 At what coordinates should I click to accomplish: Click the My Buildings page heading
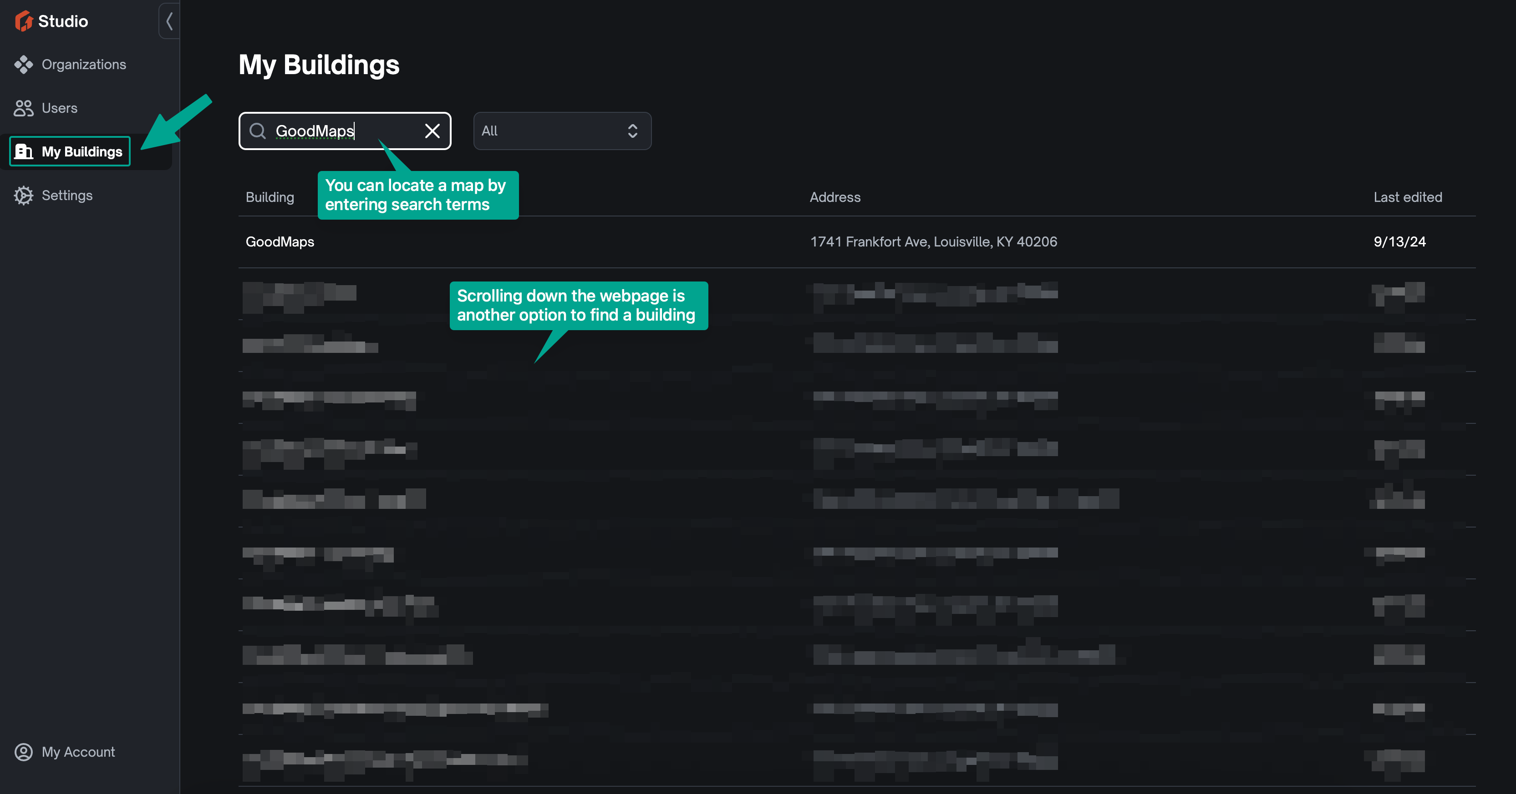(319, 65)
